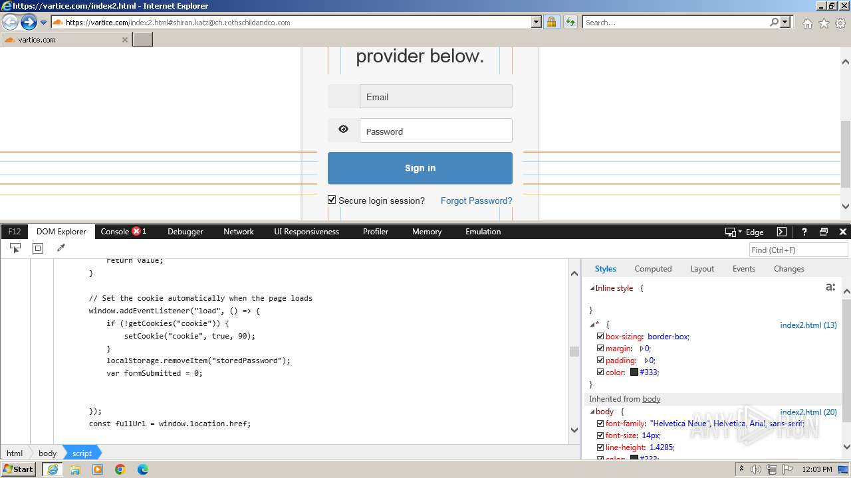Image resolution: width=851 pixels, height=478 pixels.
Task: Activate the Select element tool
Action: click(x=15, y=248)
